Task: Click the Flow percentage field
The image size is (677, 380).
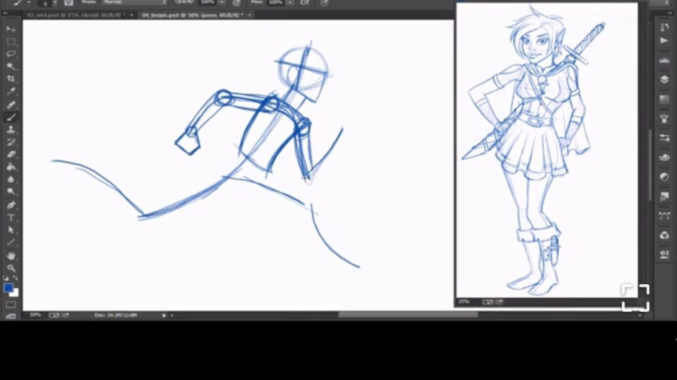Action: point(276,2)
